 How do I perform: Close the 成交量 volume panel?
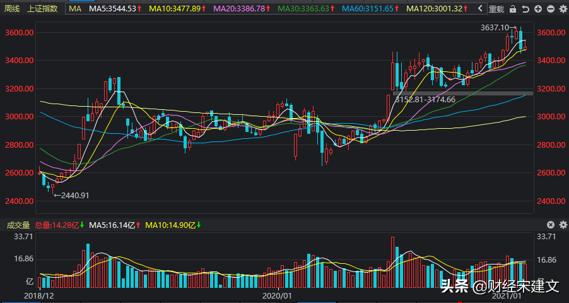[x=551, y=225]
